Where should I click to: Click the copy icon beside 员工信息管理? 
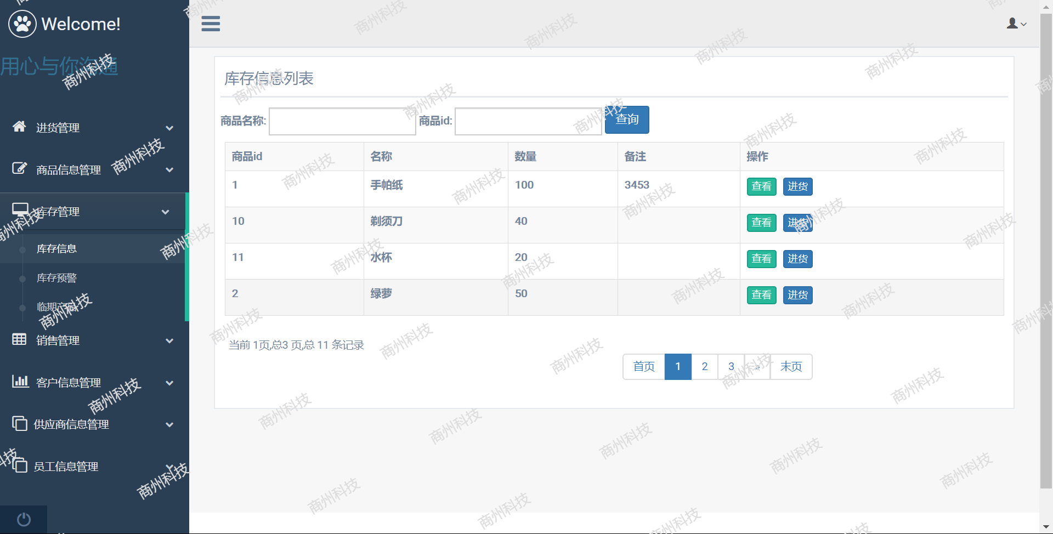(x=19, y=465)
